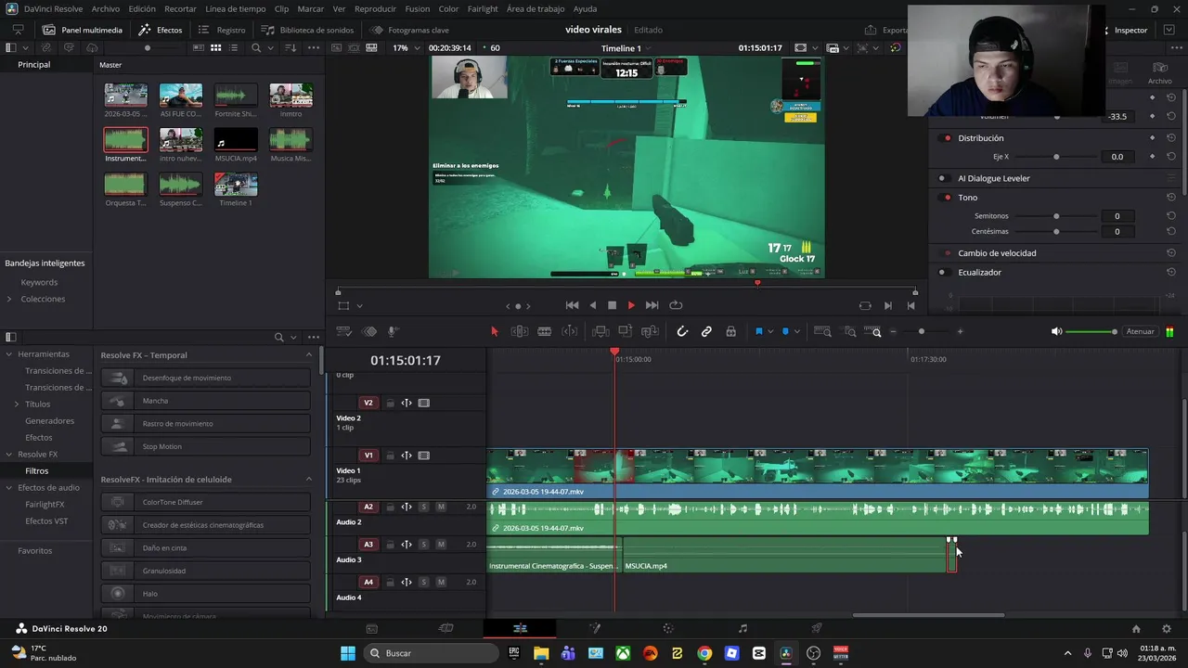The width and height of the screenshot is (1188, 668).
Task: Select the A3 track destination label
Action: 368,545
